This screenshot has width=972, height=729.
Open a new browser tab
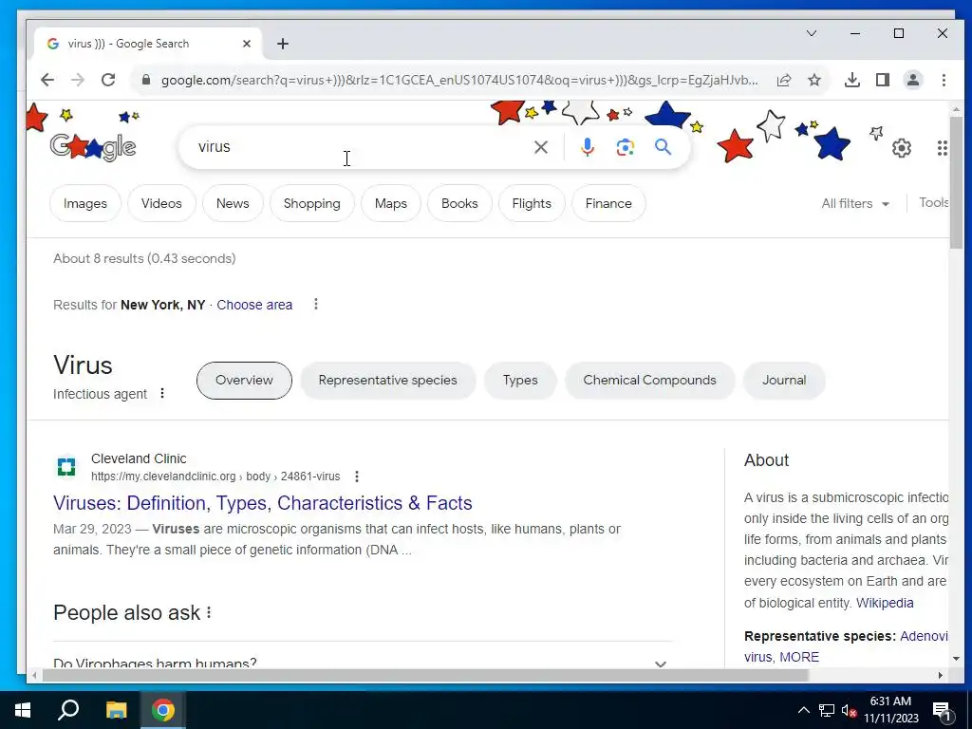[283, 44]
